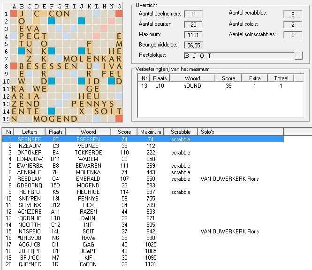Click the Aantal scrabbles value field
The height and width of the screenshot is (270, 312).
point(293,15)
